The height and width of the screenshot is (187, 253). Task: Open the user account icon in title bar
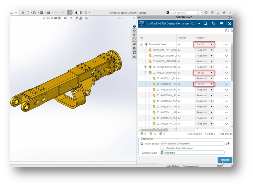point(206,13)
